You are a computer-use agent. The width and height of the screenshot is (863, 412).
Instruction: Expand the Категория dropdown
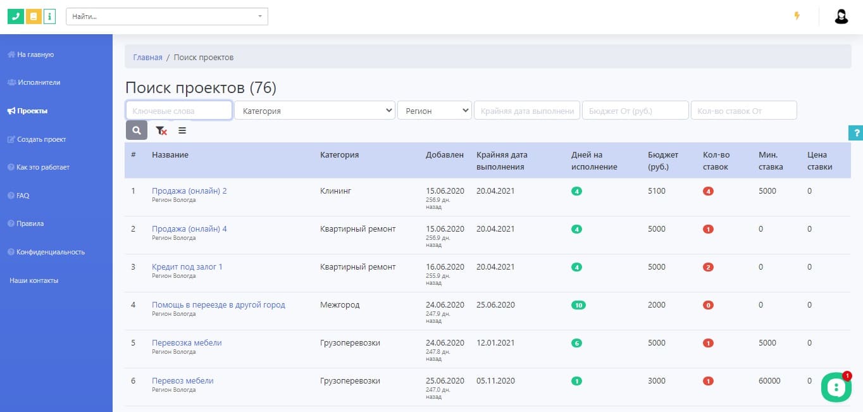314,111
